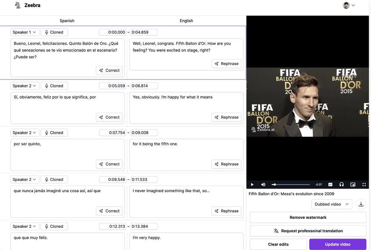The width and height of the screenshot is (371, 250).
Task: Correct the 'Bueno, Leonel' Spanish text
Action: [109, 71]
